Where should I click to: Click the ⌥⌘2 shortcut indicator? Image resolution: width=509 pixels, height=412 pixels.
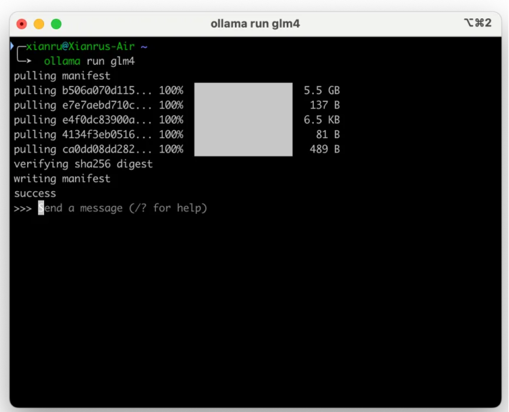(477, 23)
